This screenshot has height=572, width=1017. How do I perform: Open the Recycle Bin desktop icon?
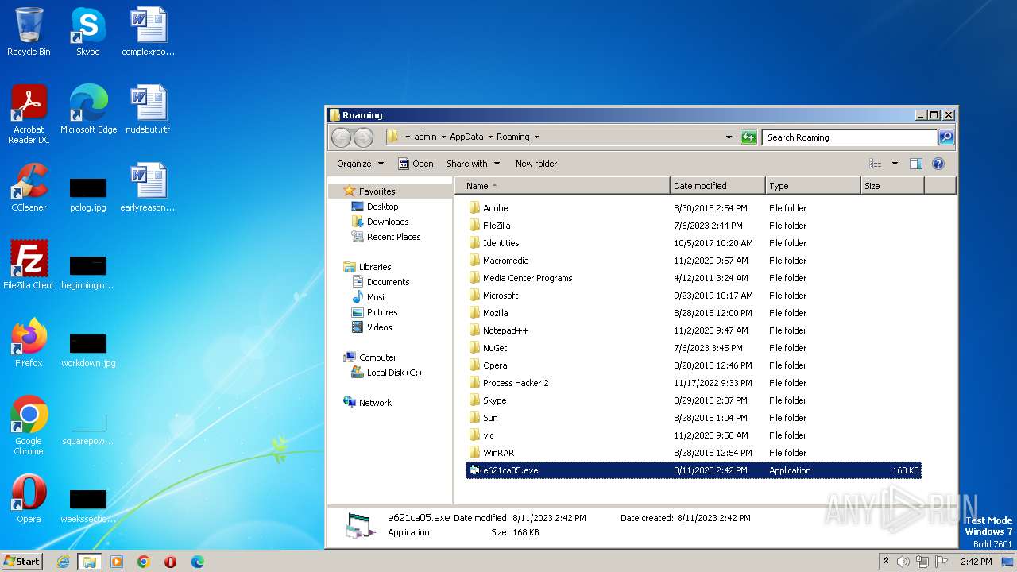point(29,33)
